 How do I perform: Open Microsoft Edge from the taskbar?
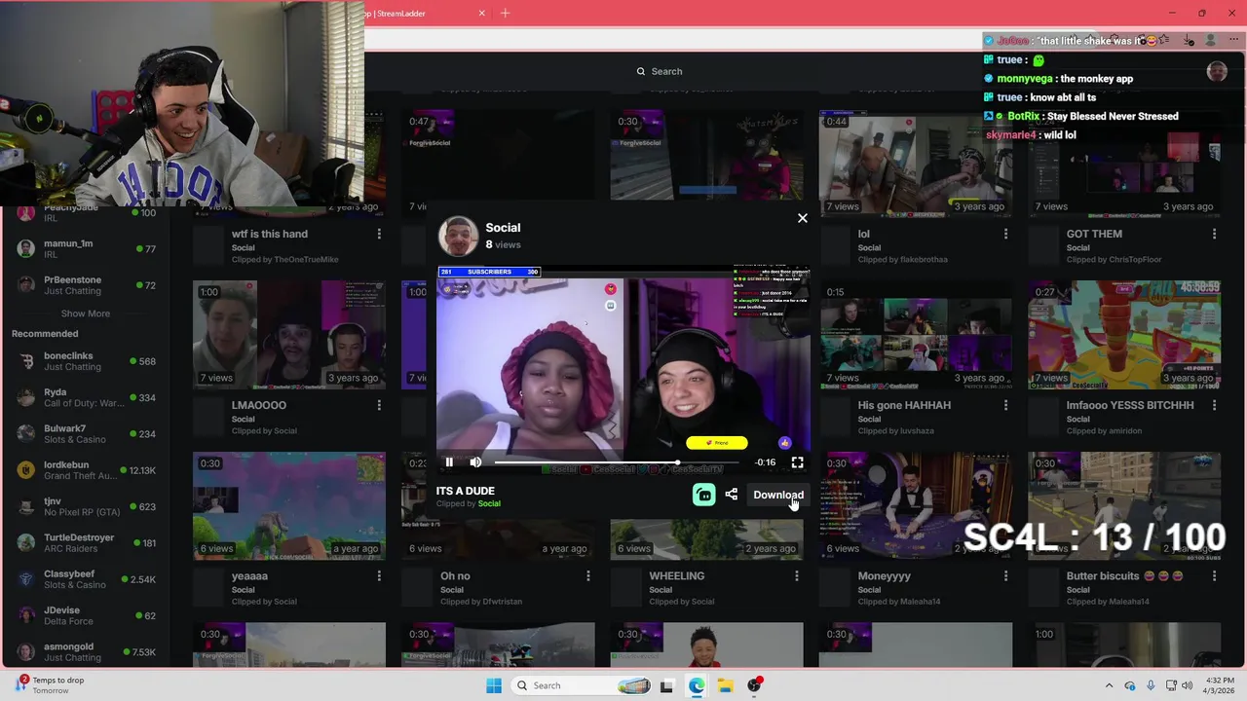pyautogui.click(x=697, y=685)
